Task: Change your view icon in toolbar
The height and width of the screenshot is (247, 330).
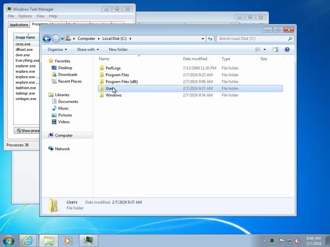Action: pyautogui.click(x=257, y=50)
